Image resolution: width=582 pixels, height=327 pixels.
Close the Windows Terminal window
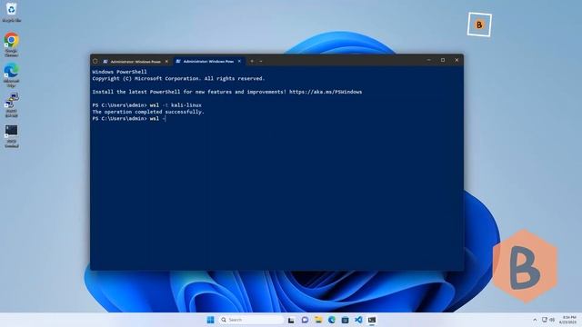point(457,60)
